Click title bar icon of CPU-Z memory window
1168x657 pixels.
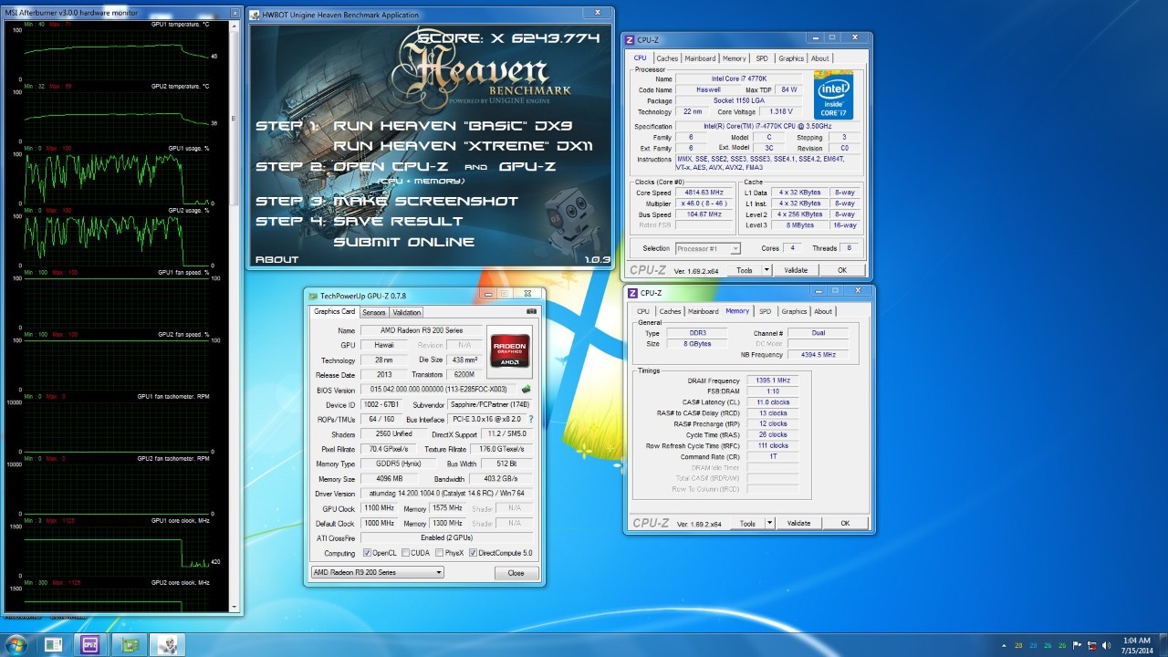point(631,293)
